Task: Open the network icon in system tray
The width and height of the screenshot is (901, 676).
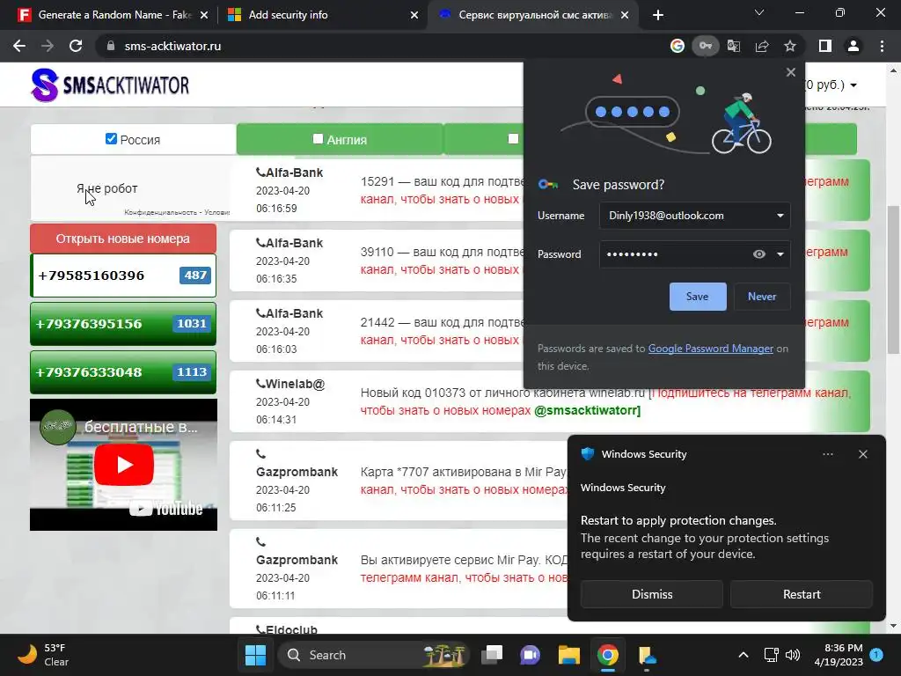Action: tap(771, 655)
